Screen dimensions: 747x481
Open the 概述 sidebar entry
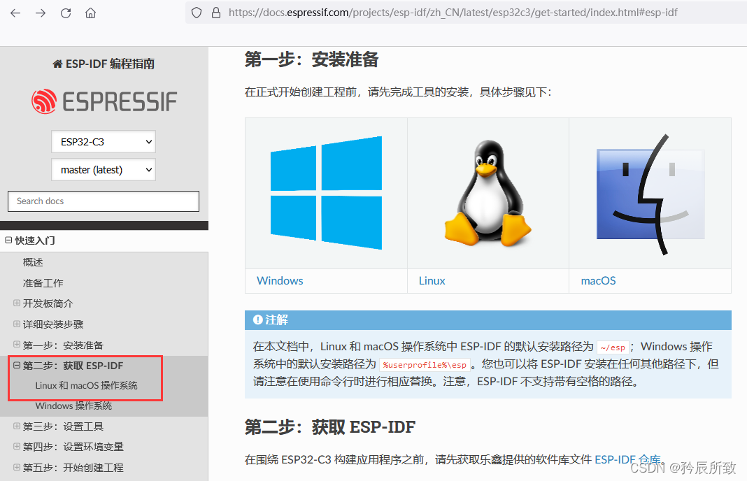click(x=33, y=262)
